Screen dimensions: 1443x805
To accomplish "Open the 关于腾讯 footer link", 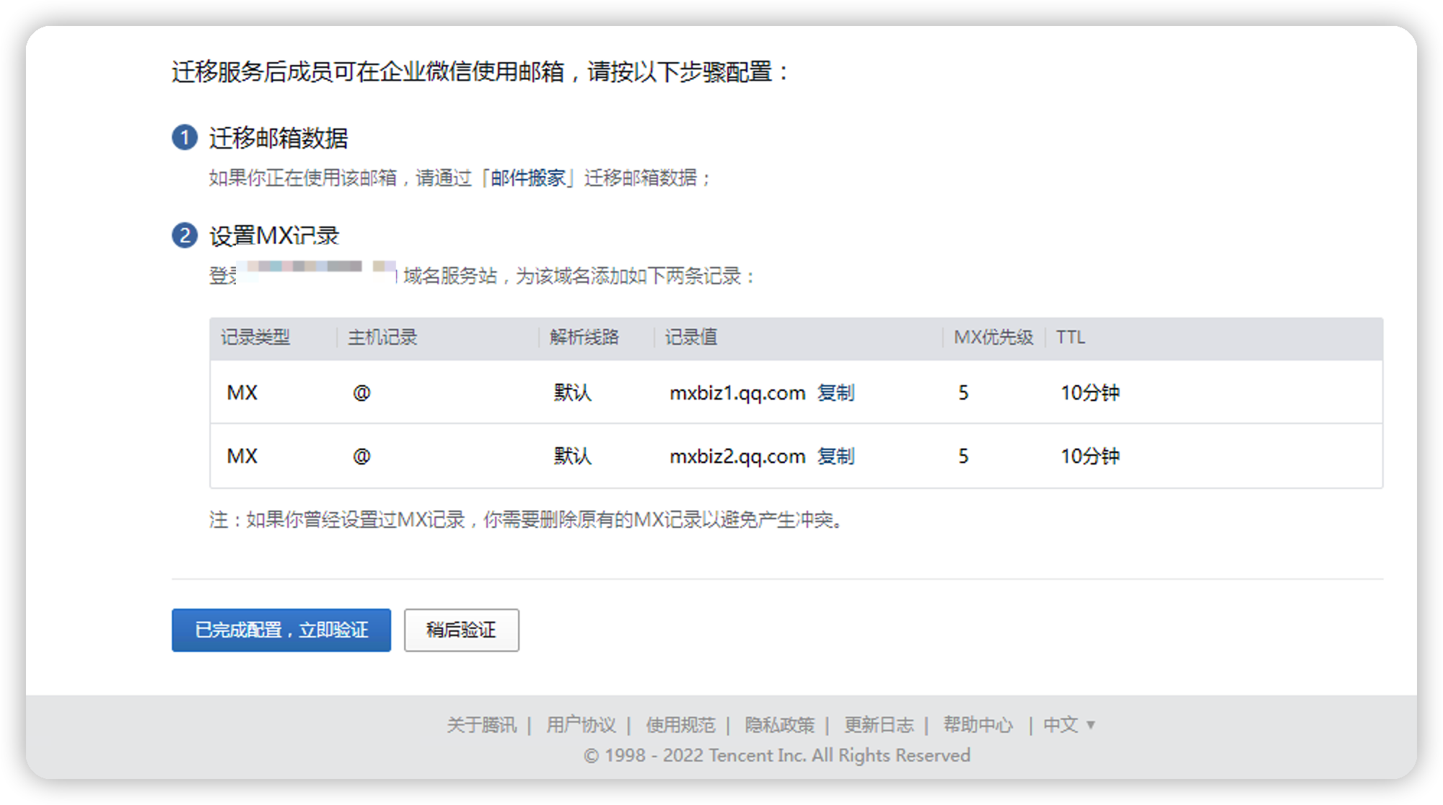I will point(482,724).
